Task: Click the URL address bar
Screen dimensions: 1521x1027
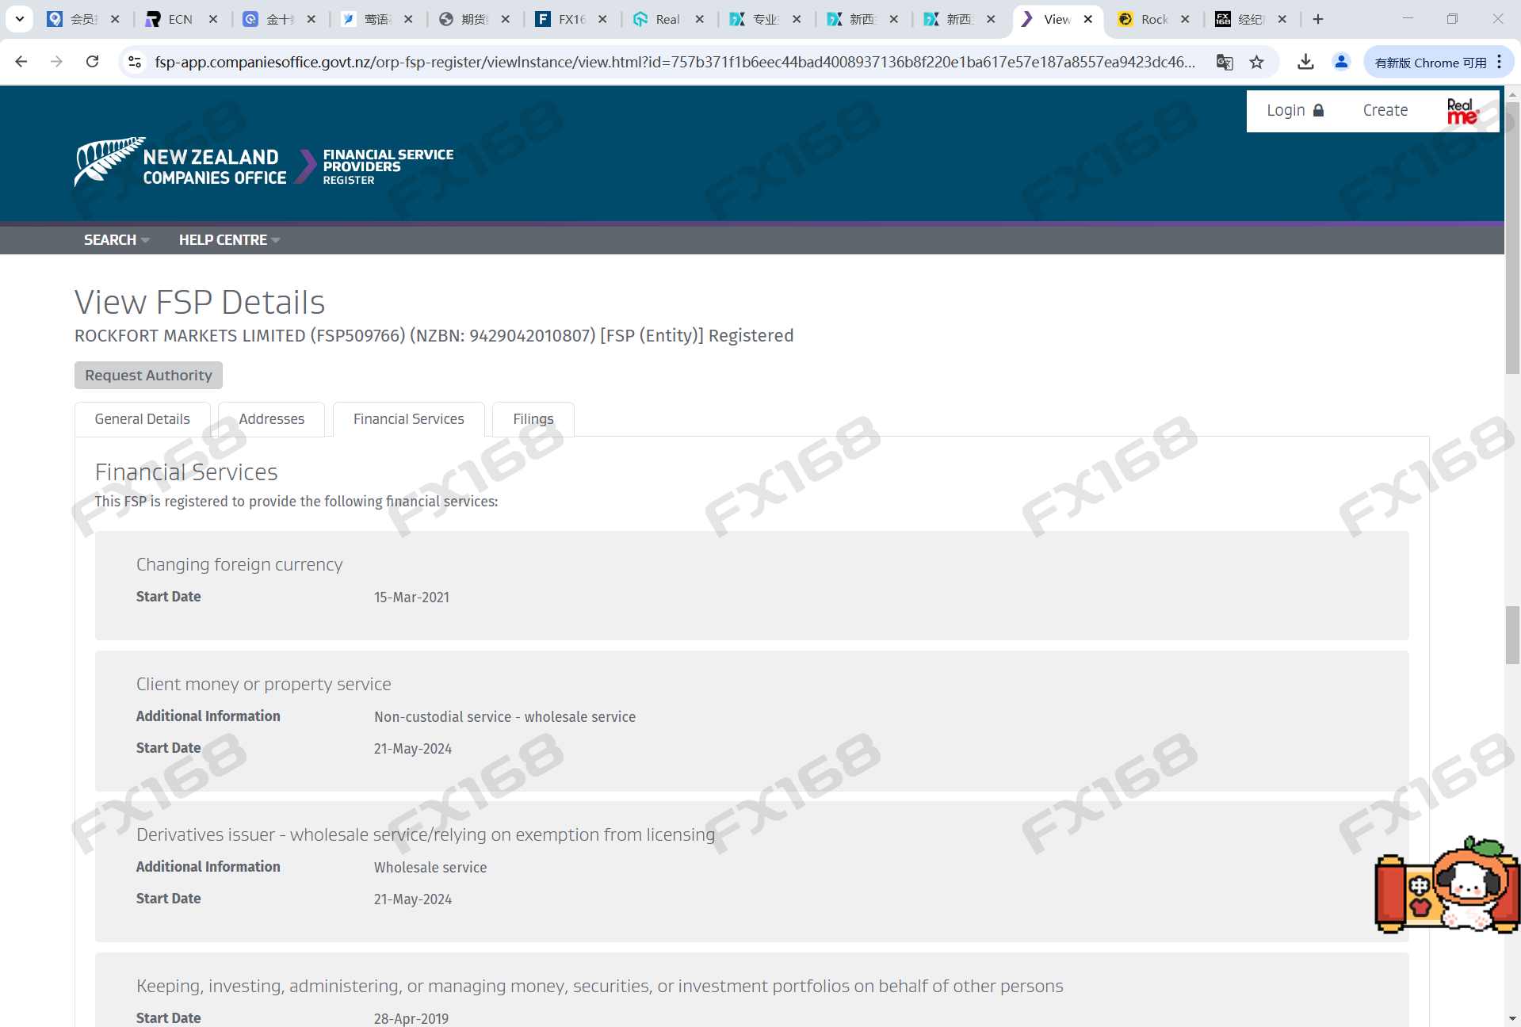Action: (x=674, y=62)
